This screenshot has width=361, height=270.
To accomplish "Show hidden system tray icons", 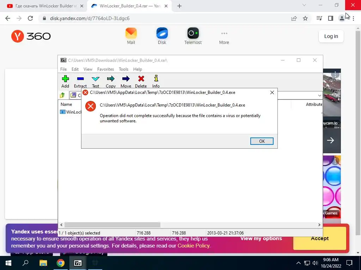I will click(298, 263).
